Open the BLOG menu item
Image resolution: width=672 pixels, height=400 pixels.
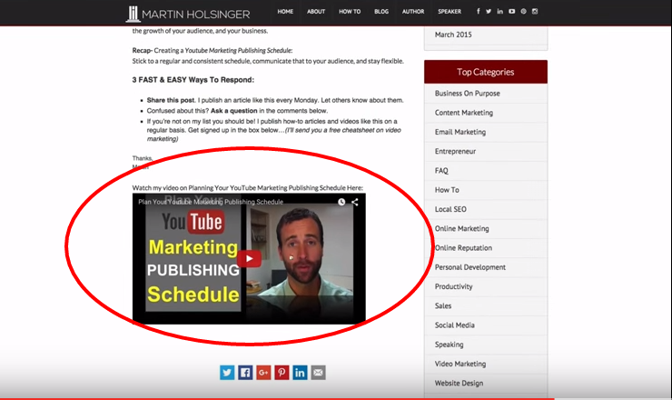(381, 12)
